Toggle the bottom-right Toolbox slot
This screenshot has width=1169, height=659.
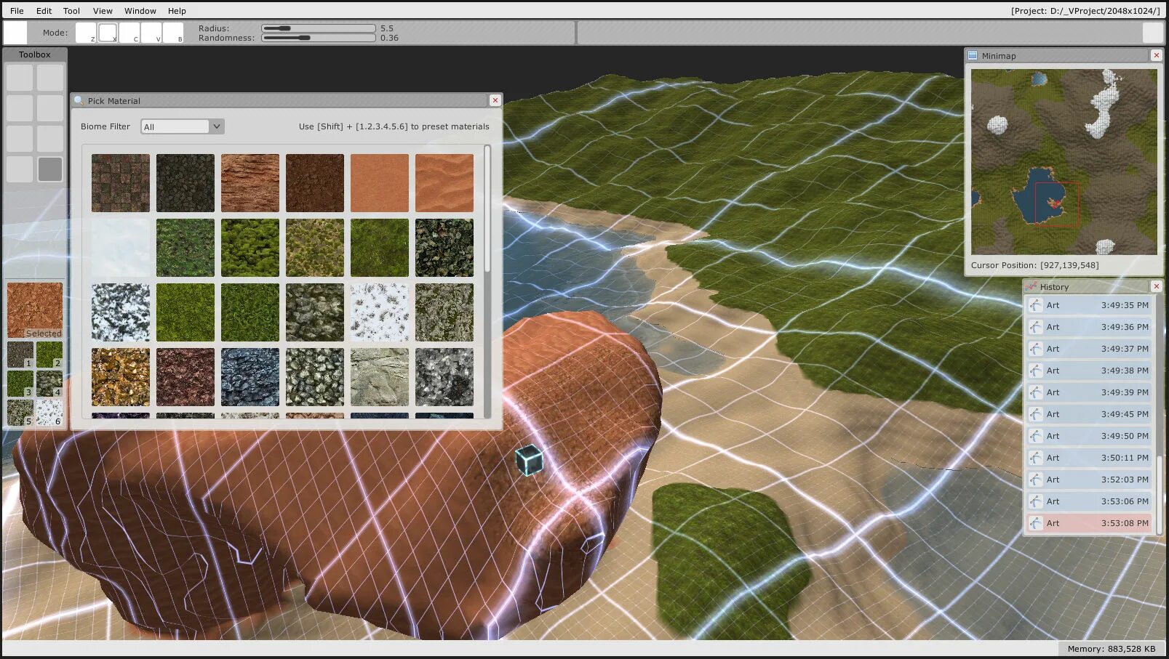(x=49, y=169)
